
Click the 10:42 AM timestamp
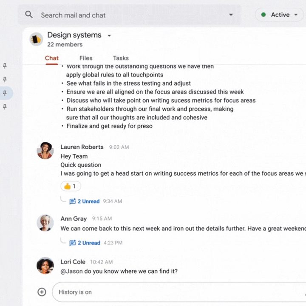coord(102,262)
